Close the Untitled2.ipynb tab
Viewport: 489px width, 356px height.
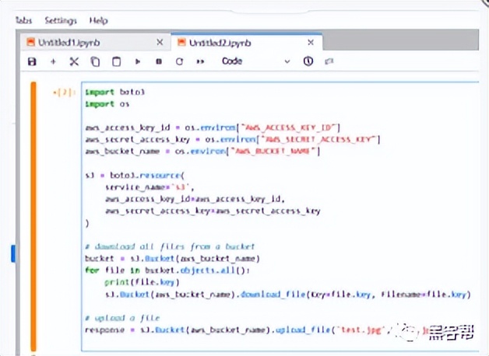311,42
